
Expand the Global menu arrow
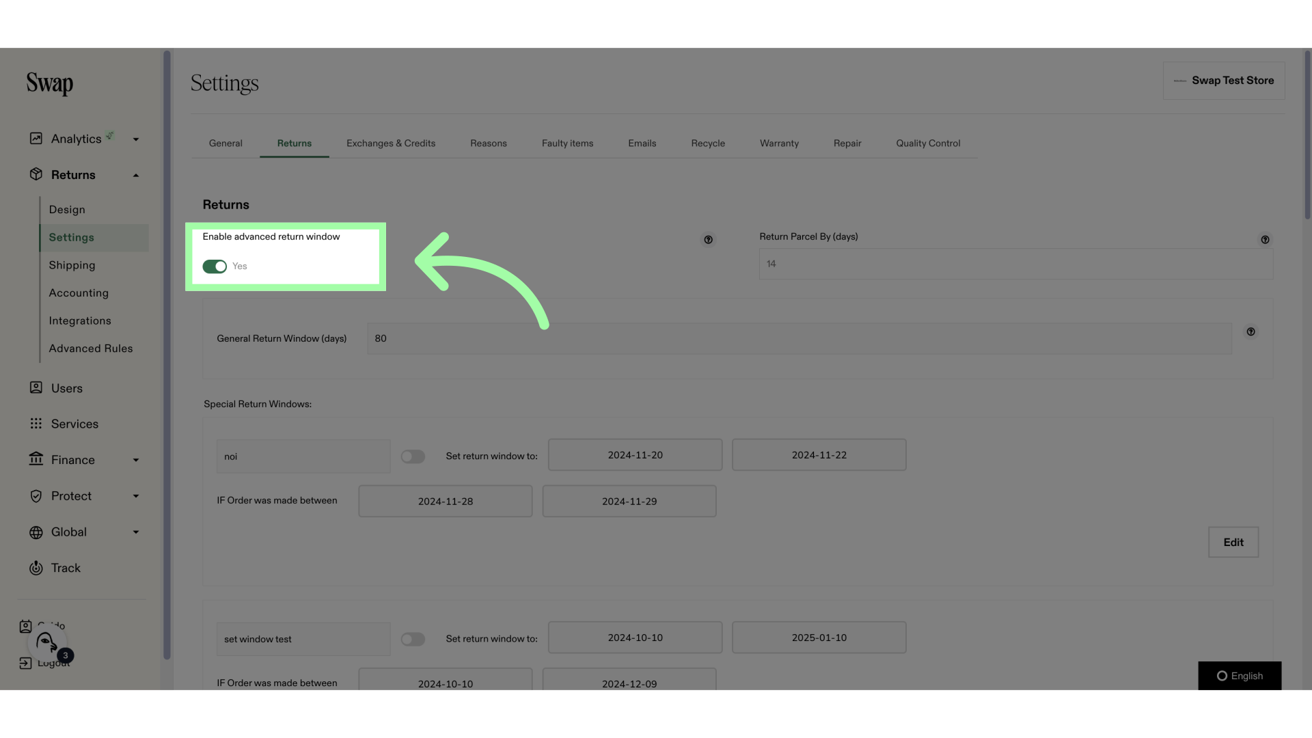point(136,532)
